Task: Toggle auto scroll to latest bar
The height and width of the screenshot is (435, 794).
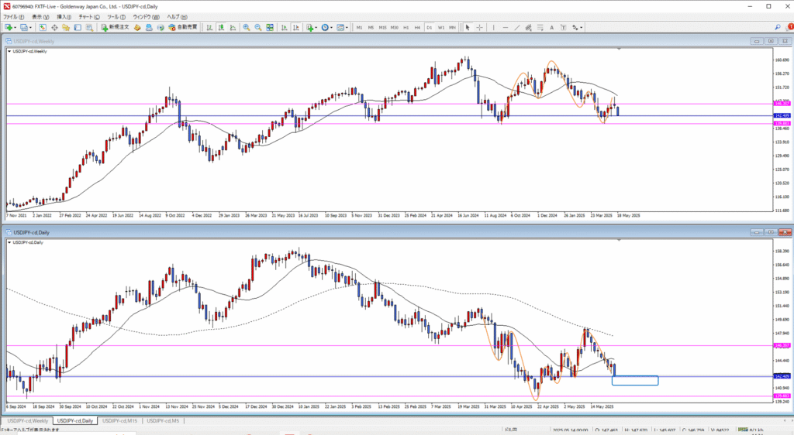Action: (284, 27)
